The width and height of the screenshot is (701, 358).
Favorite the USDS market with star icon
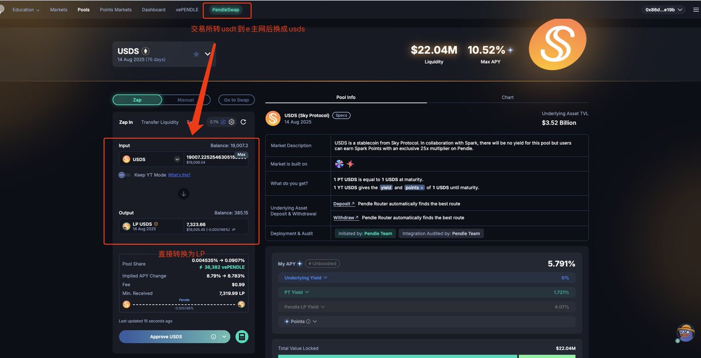(196, 54)
